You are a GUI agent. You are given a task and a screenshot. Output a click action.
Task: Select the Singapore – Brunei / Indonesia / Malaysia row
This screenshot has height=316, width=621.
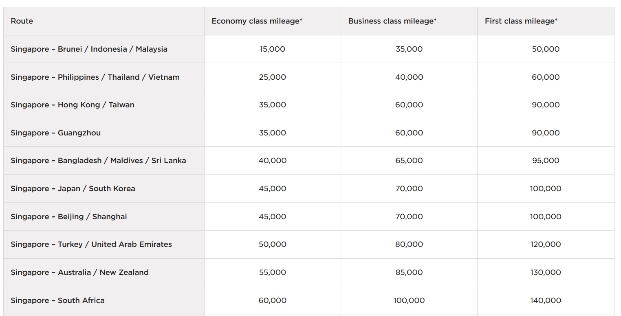click(x=89, y=49)
